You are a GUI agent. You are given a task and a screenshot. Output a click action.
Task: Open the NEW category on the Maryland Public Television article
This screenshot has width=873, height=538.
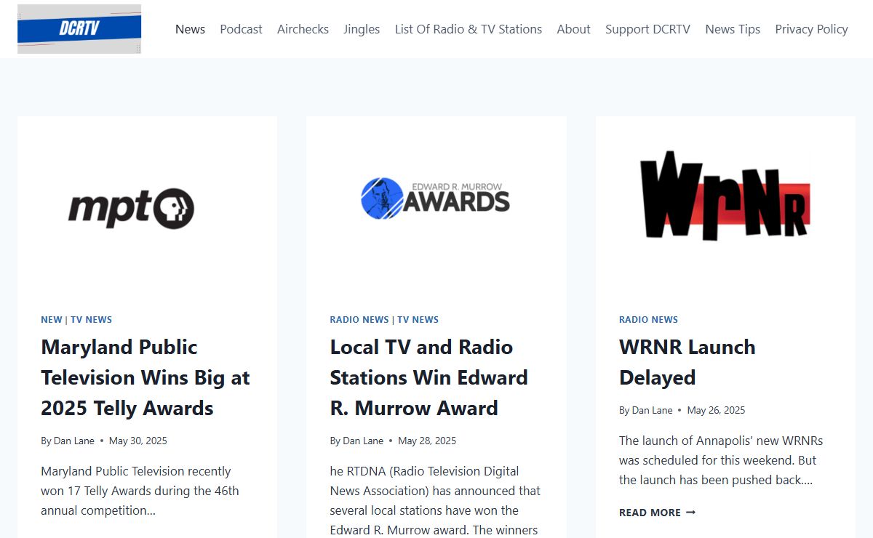[52, 319]
